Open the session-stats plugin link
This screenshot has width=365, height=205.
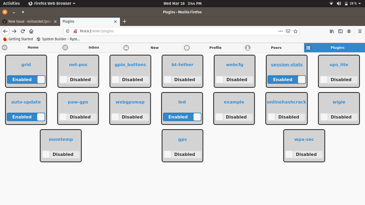pyautogui.click(x=286, y=65)
